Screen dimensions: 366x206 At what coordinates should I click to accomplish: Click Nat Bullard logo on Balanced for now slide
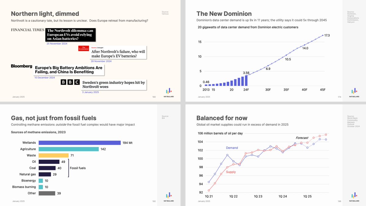pos(354,197)
